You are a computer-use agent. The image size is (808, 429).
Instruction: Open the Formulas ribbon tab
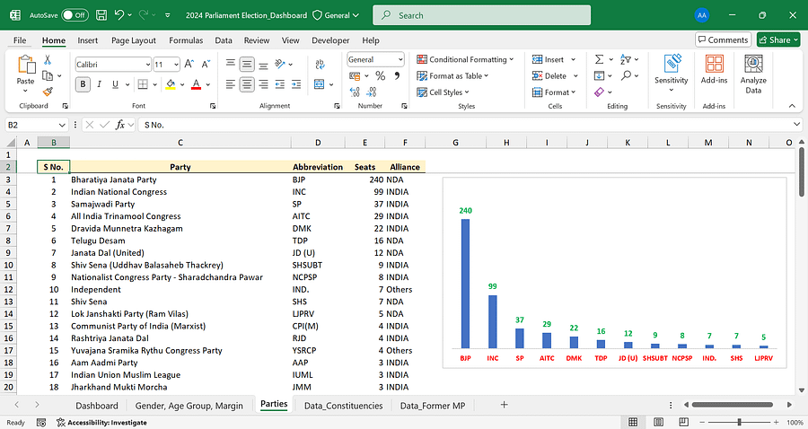[186, 40]
